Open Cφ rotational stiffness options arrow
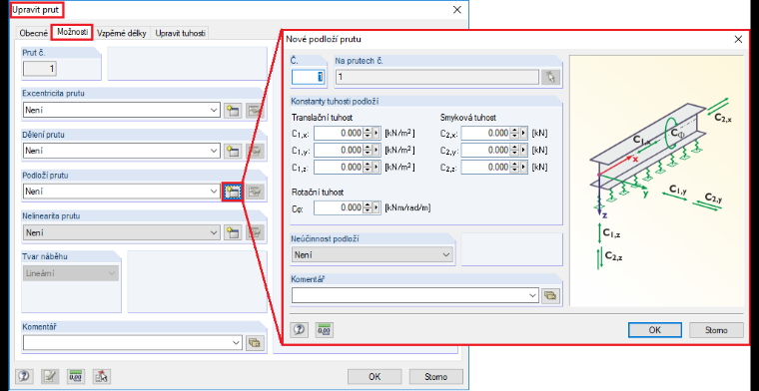Image resolution: width=759 pixels, height=391 pixels. tap(377, 207)
